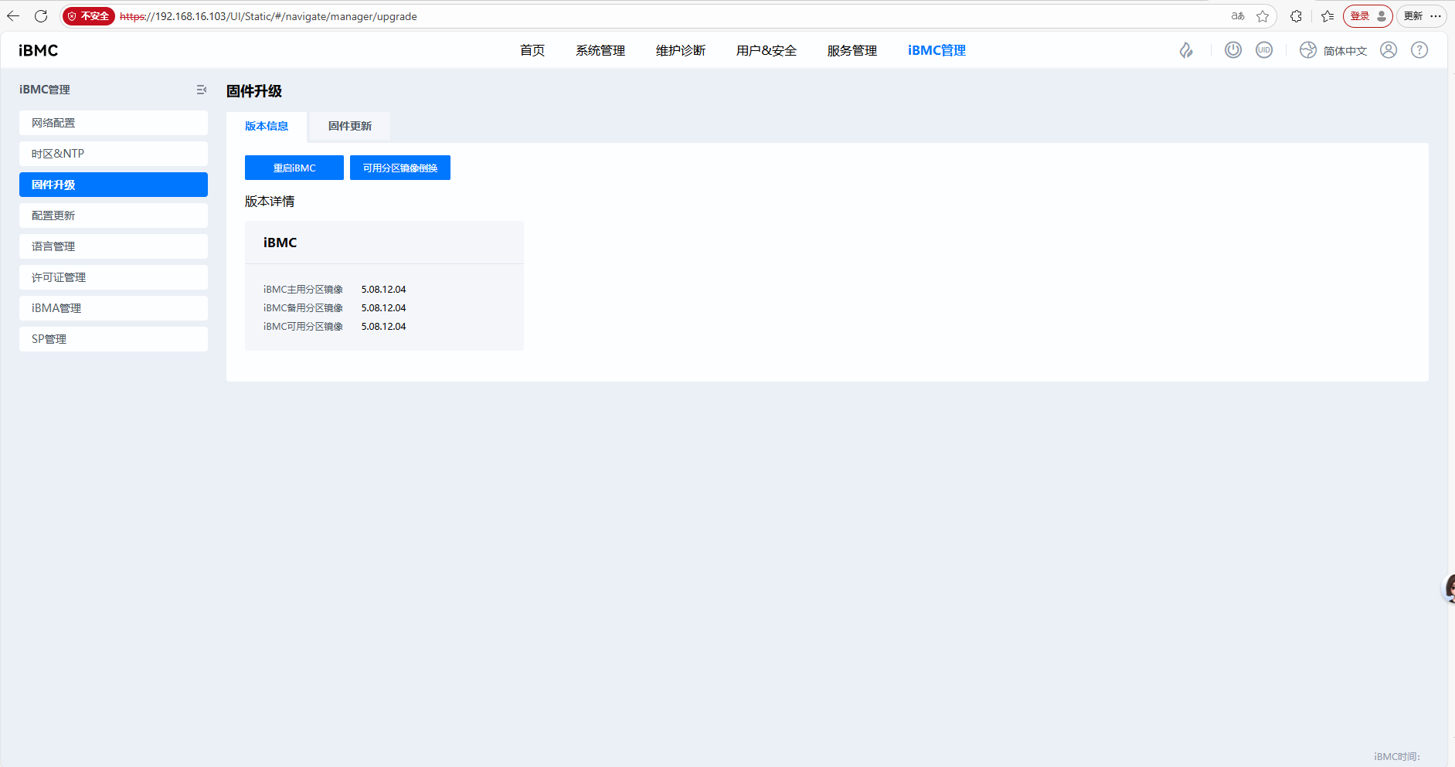Image resolution: width=1455 pixels, height=767 pixels.
Task: Open the alarm flame icon in header
Action: tap(1185, 50)
